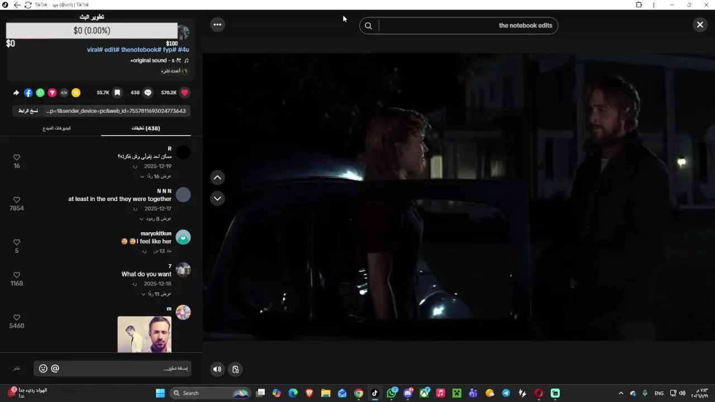Expand the 11 replies under 'What do you want'
This screenshot has height=402, width=715.
point(156,294)
